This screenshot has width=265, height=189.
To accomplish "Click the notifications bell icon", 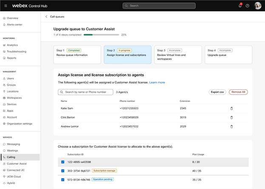I will [240, 6].
